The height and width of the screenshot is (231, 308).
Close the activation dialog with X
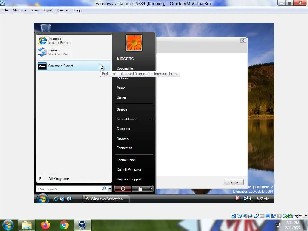click(x=243, y=41)
